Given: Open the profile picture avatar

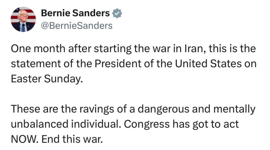Looking at the screenshot, I should [23, 19].
